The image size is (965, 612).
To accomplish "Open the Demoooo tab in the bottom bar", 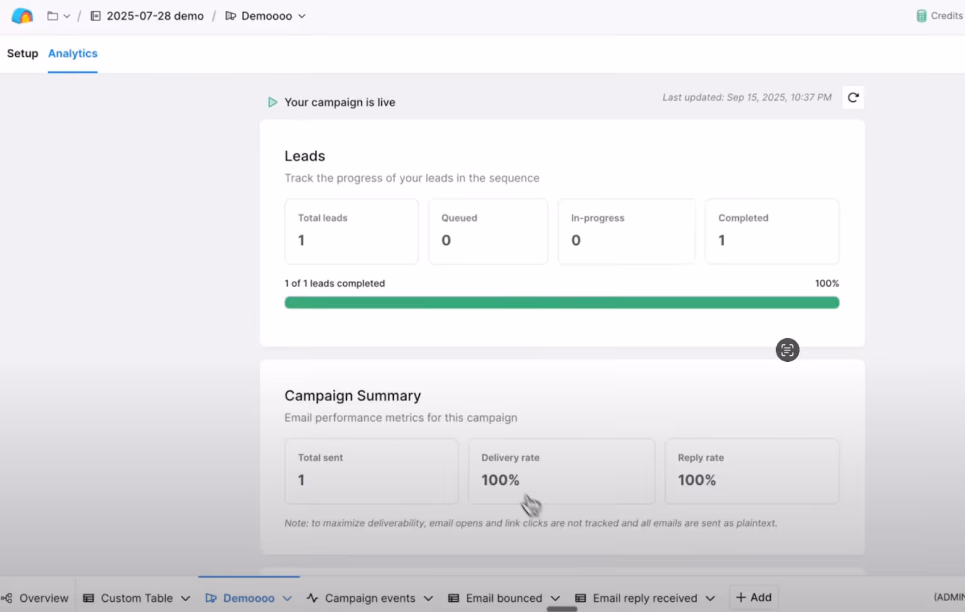I will [248, 598].
